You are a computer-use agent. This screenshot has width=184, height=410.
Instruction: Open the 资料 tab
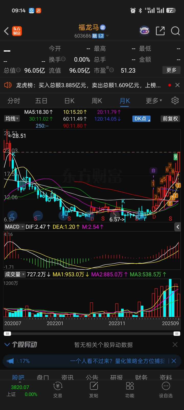pos(166,377)
